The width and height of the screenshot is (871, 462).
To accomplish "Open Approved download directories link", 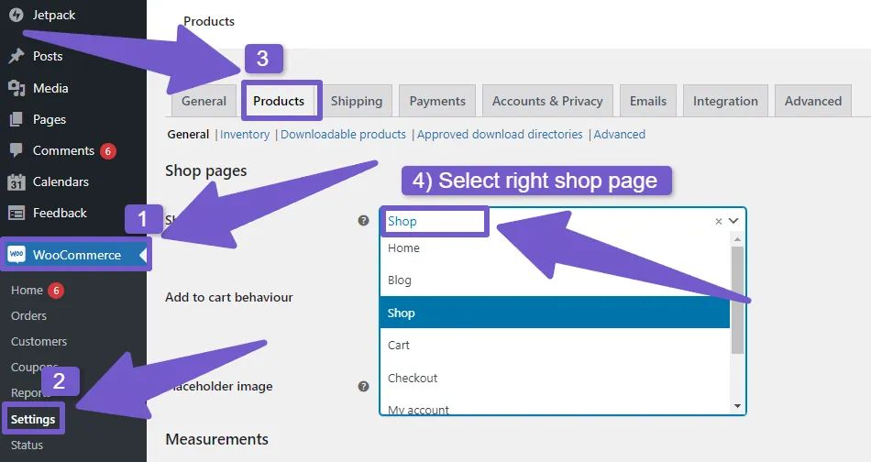I will tap(500, 135).
